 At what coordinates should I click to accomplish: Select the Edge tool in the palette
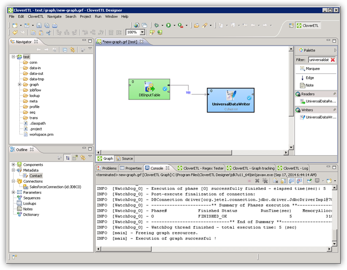point(310,78)
